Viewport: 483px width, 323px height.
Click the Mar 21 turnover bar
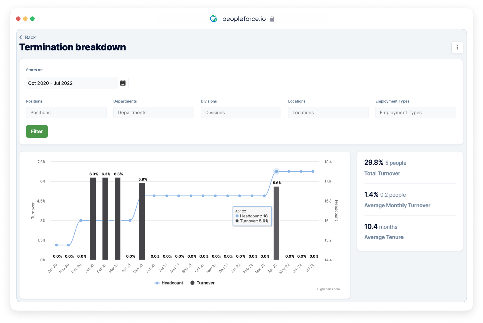click(117, 219)
